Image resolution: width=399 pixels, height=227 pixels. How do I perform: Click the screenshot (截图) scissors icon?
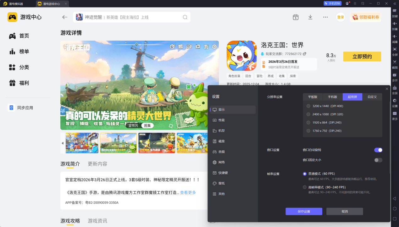point(395,62)
